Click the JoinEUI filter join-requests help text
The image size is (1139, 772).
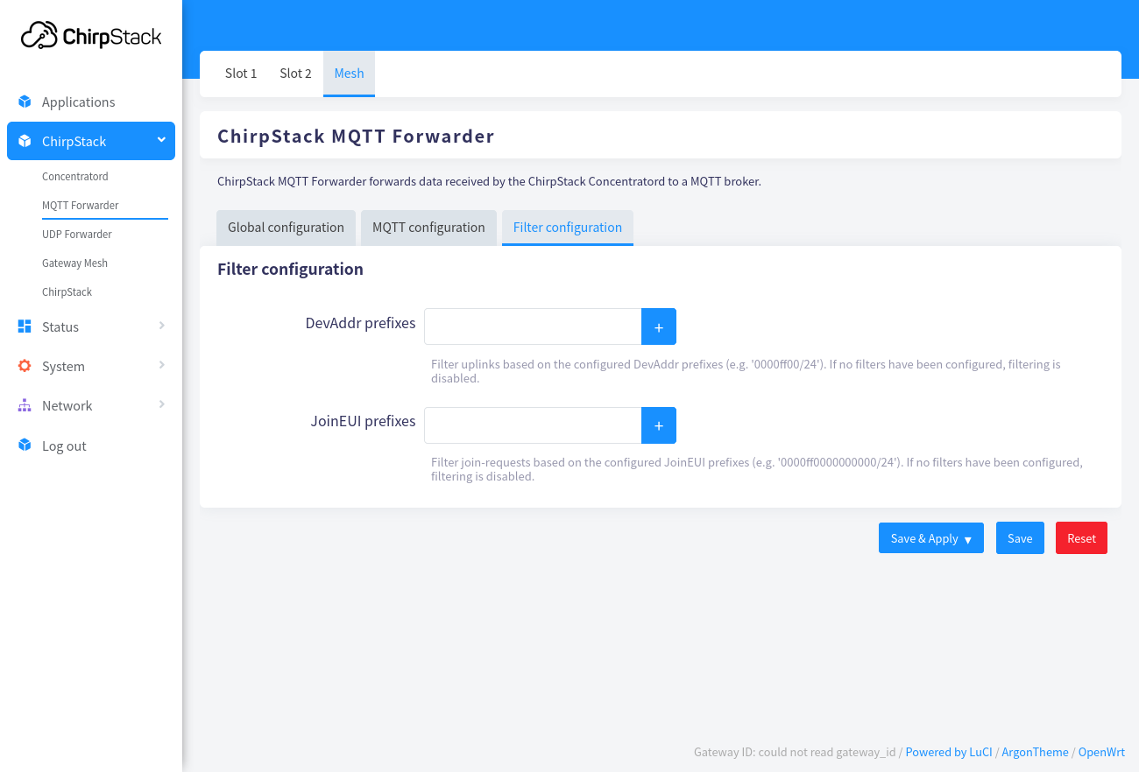[757, 469]
